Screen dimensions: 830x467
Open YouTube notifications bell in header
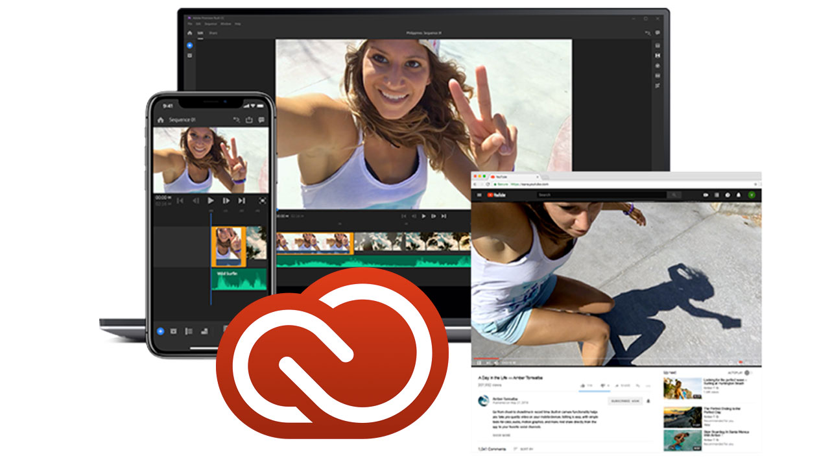[739, 195]
